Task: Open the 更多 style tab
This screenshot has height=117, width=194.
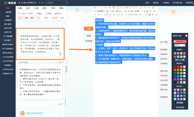Action: pyautogui.click(x=61, y=8)
